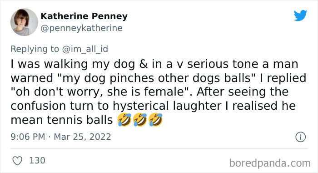This screenshot has height=173, width=318.
Task: Open the Katherine Penney display name
Action: tap(84, 16)
